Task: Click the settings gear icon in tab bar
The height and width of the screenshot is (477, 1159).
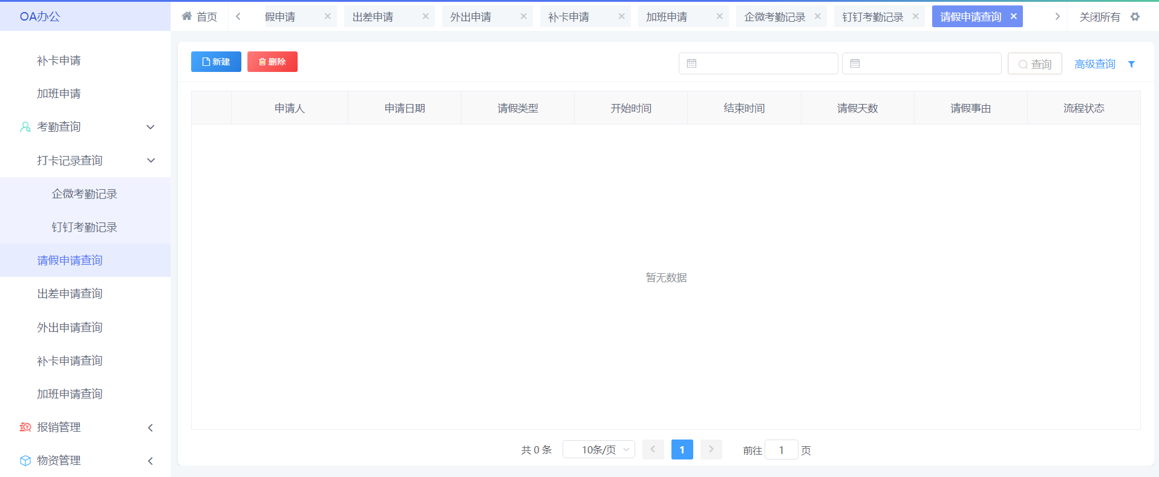Action: pos(1135,17)
